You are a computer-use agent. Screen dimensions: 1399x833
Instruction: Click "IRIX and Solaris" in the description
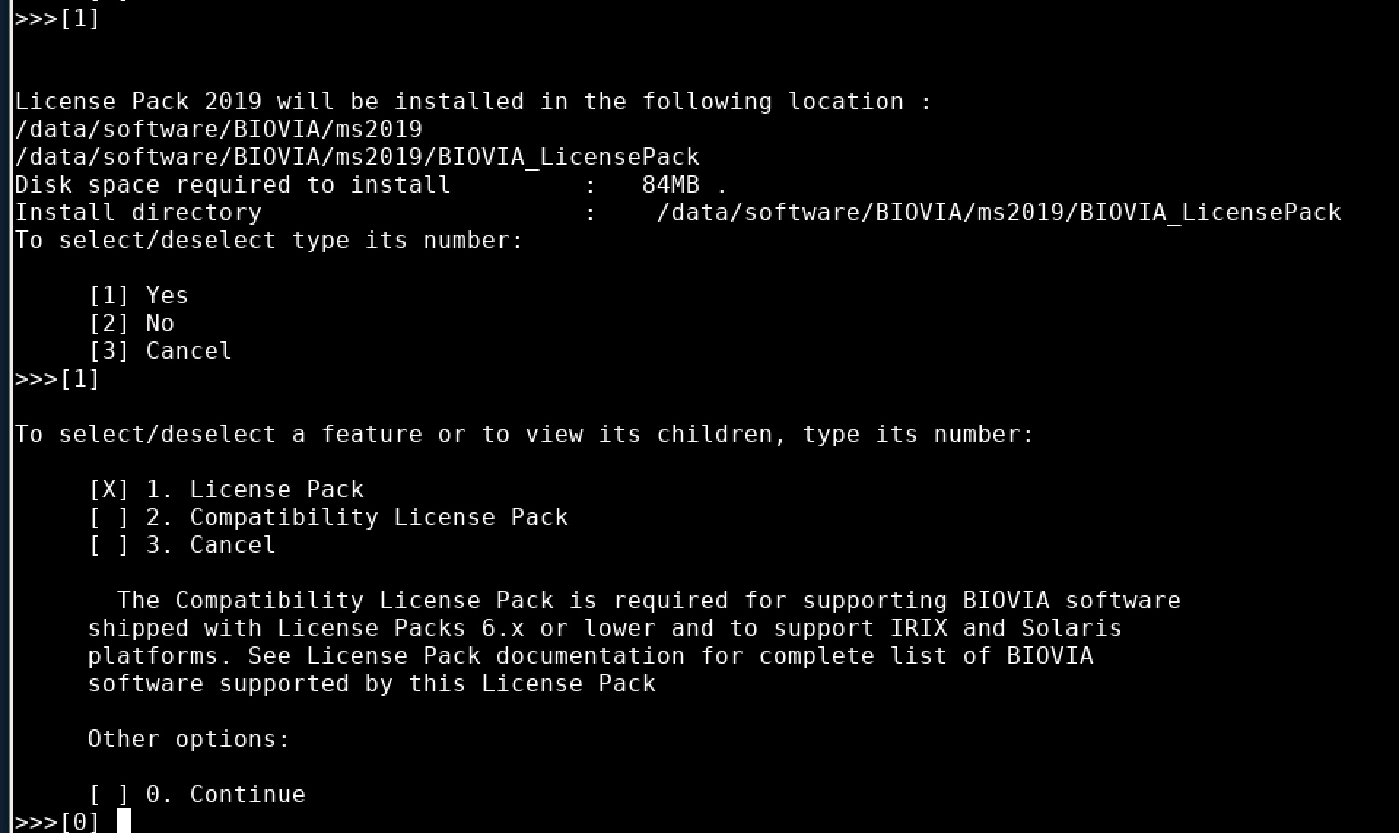tap(1006, 628)
